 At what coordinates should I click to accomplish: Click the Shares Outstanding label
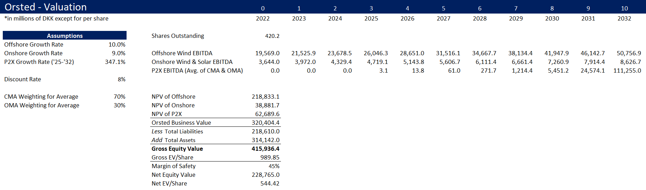(178, 36)
